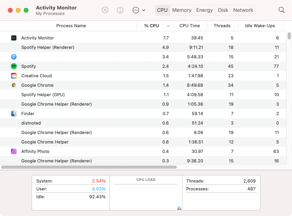This screenshot has height=216, width=292.
Task: Select Chrome Helper (Renderer) with 8.08 CPU time
Action: click(143, 132)
